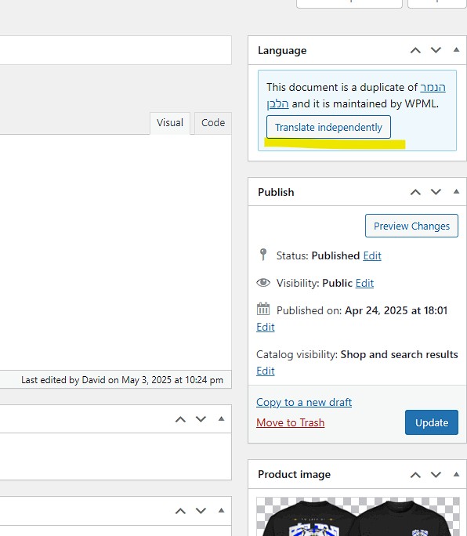This screenshot has width=467, height=536.
Task: Click the blue Update button
Action: (x=432, y=422)
